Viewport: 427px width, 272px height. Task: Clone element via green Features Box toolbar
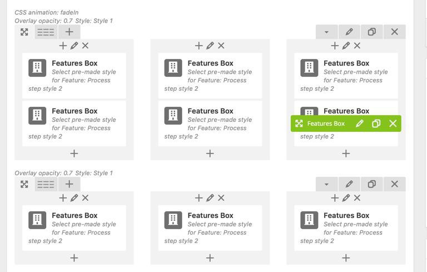pos(376,123)
